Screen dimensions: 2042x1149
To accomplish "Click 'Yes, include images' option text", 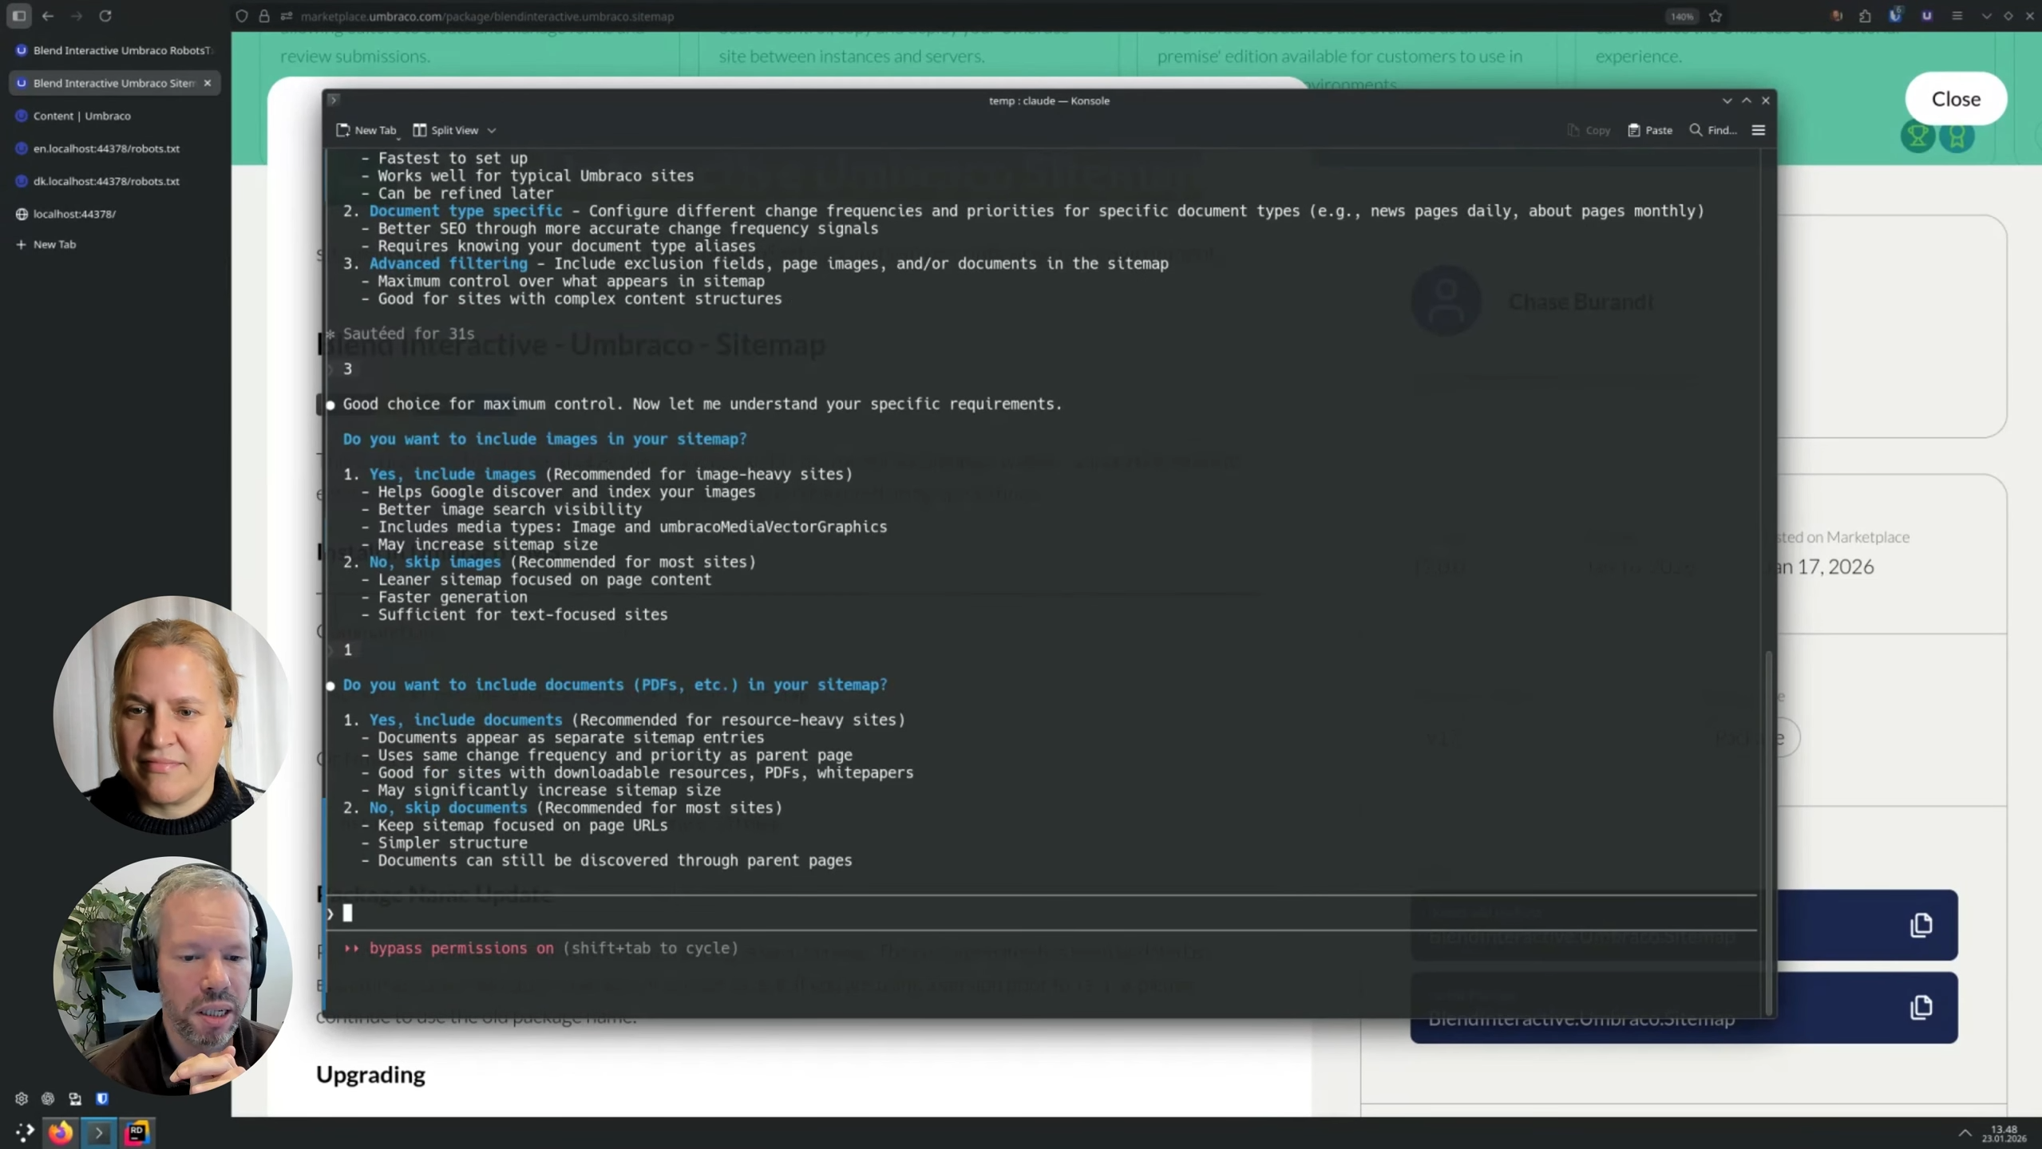I will pos(453,474).
